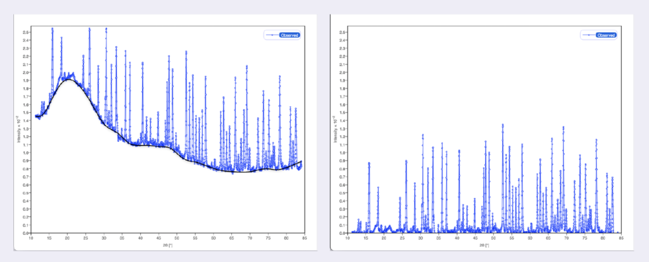Click the 2θ x-axis title on right chart
This screenshot has width=649, height=262.
(x=483, y=245)
